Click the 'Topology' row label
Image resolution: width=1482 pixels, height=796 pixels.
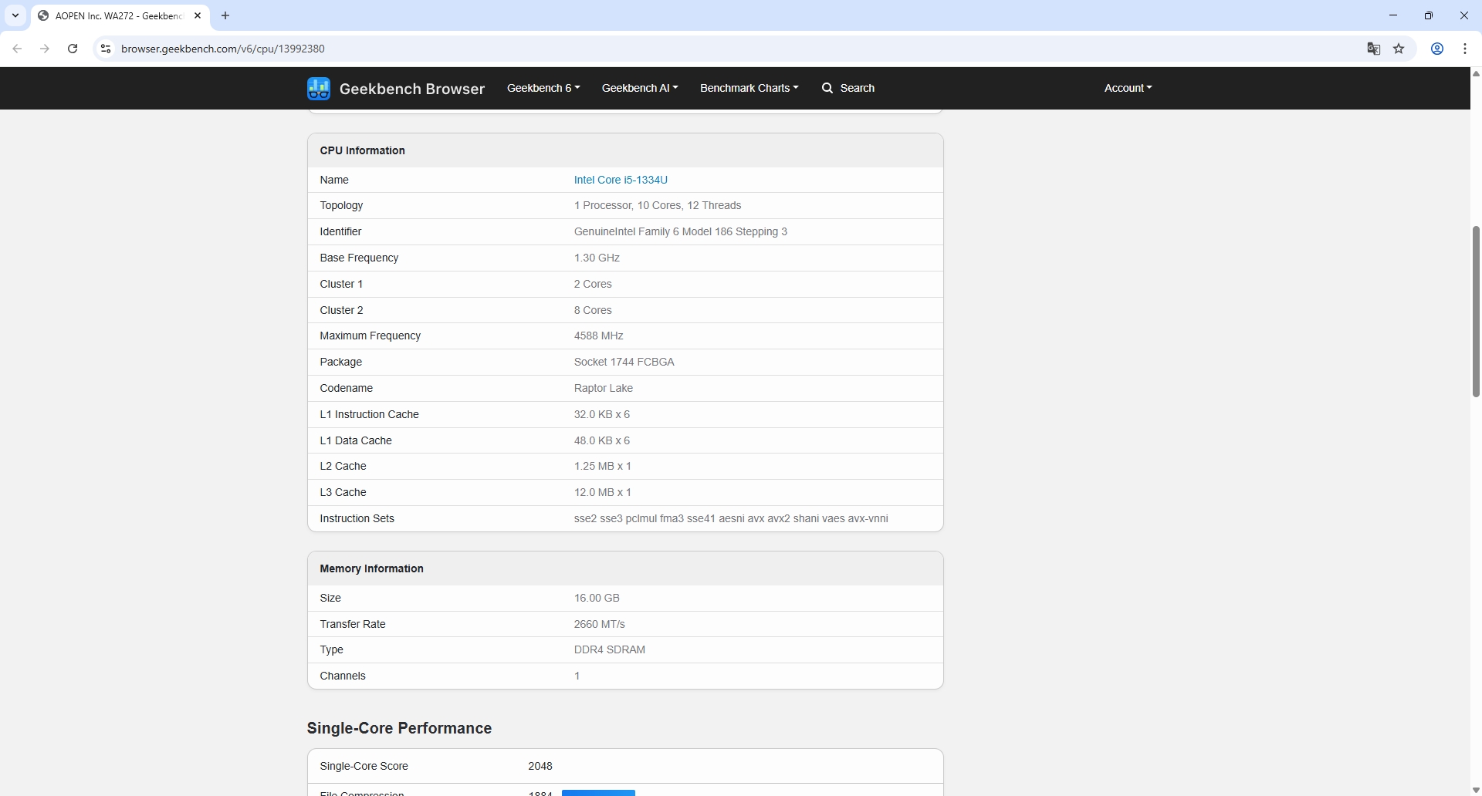(341, 205)
